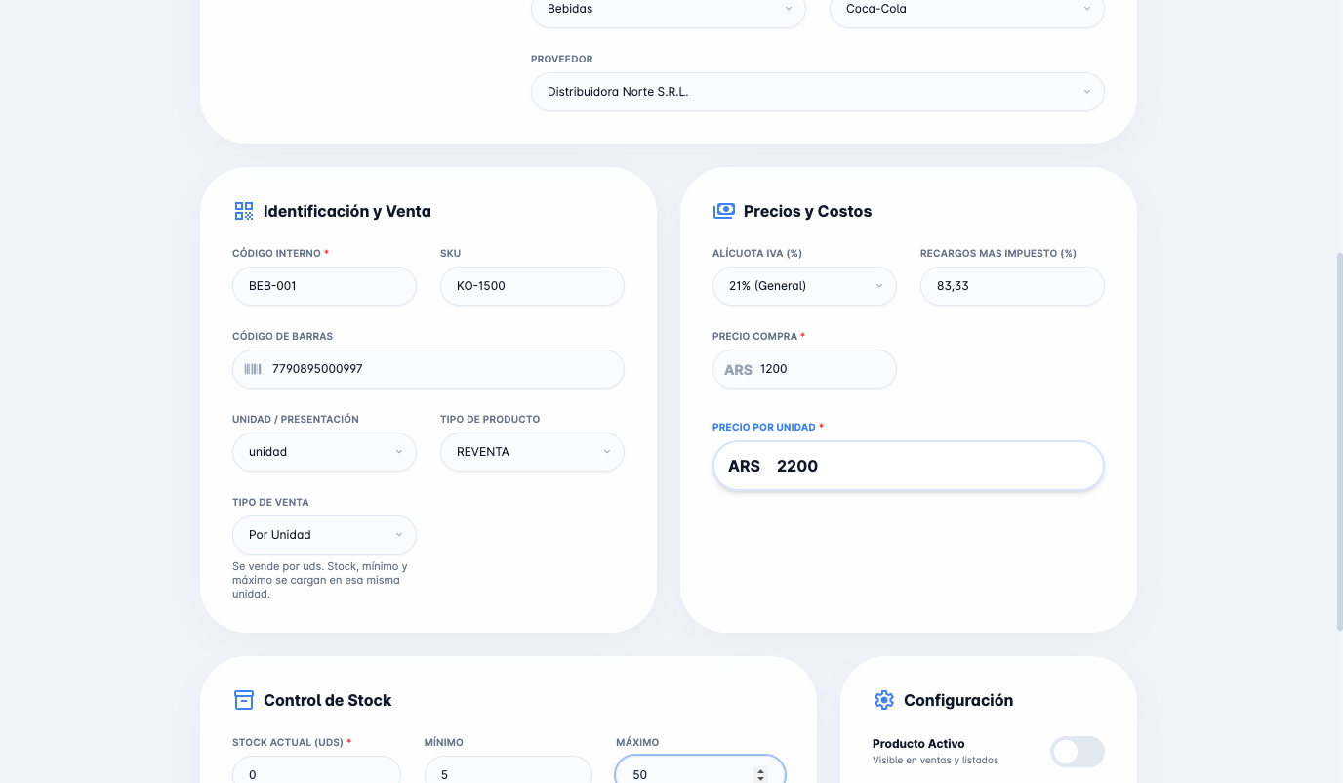1343x783 pixels.
Task: Toggle the Producto Activo switch
Action: point(1078,752)
